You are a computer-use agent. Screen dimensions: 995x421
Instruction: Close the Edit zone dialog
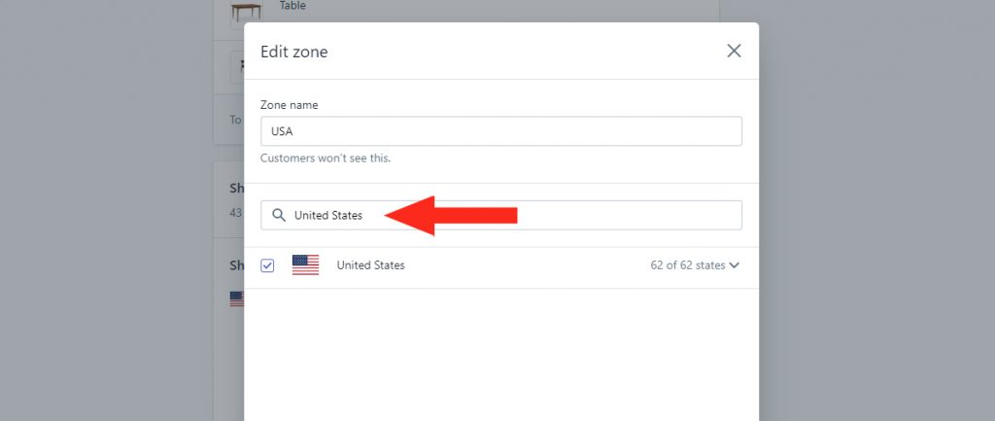[x=734, y=51]
